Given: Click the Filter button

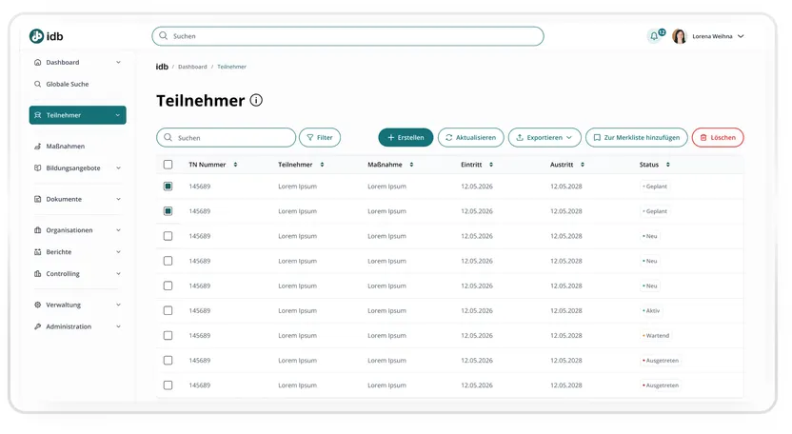Looking at the screenshot, I should (320, 137).
